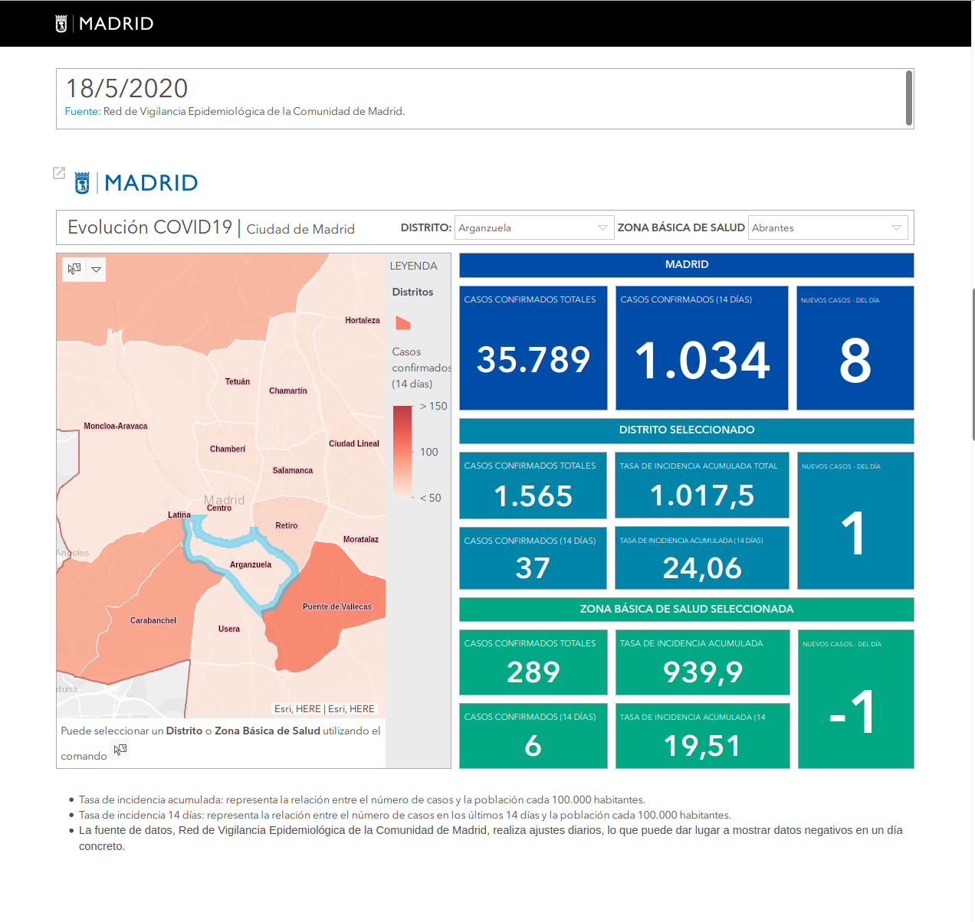Click the Fuente link under the date

(81, 111)
